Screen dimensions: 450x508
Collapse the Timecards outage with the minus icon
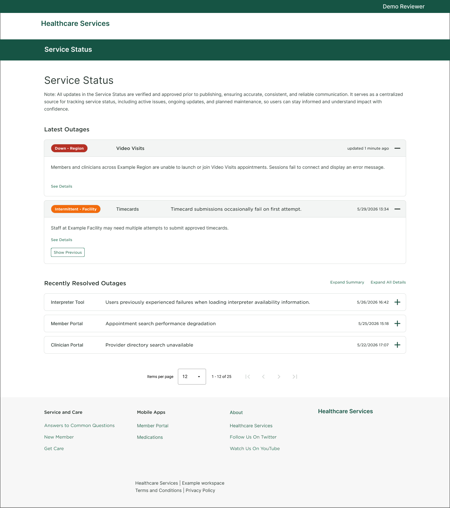[397, 209]
